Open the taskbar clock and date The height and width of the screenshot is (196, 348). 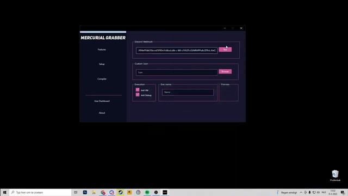click(x=333, y=192)
